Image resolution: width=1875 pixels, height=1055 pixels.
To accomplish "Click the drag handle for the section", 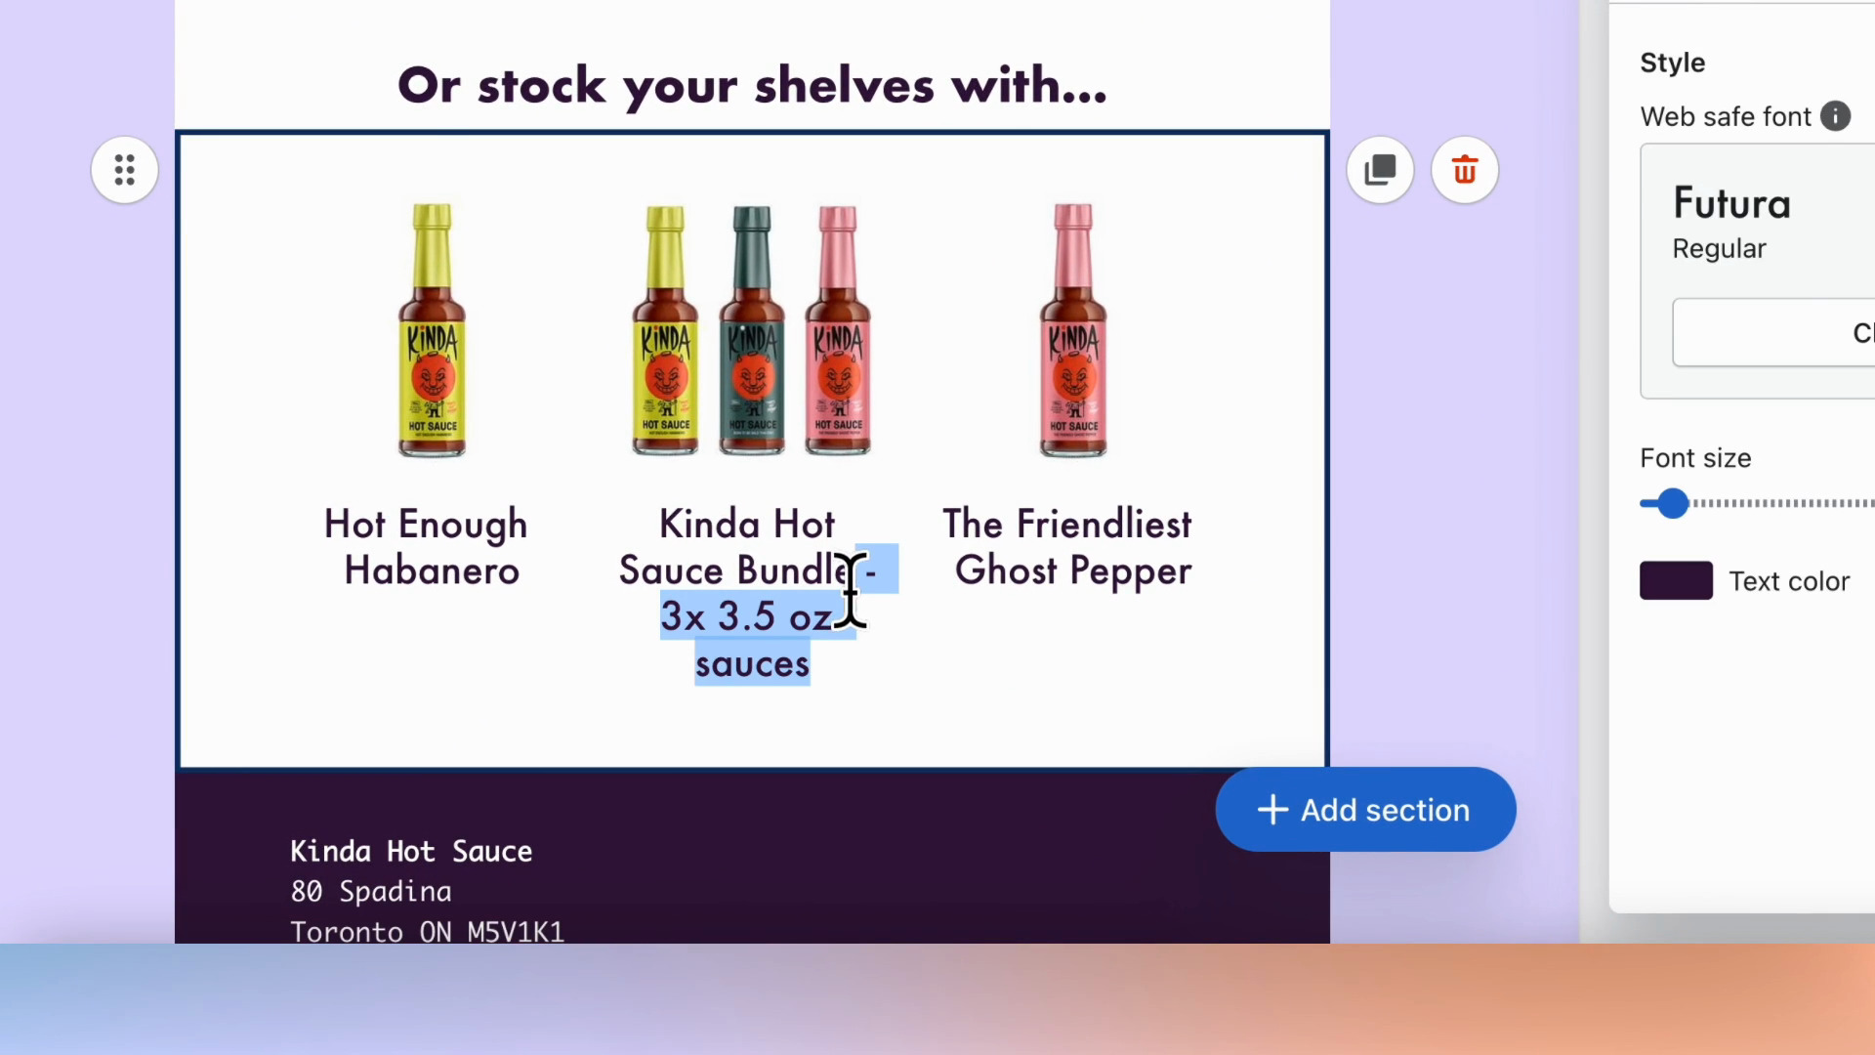I will [x=124, y=170].
